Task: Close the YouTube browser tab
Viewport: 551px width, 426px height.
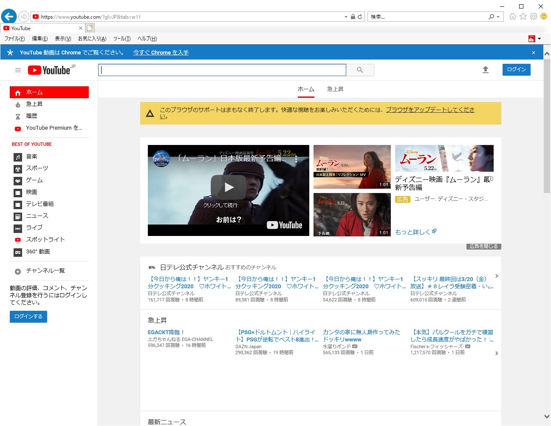Action: (x=81, y=28)
